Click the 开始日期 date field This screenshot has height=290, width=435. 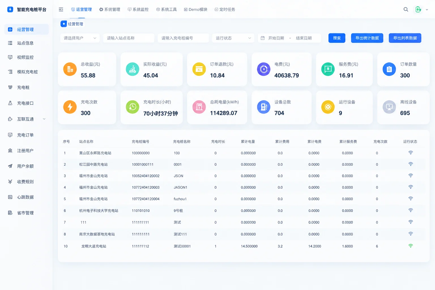pyautogui.click(x=276, y=38)
